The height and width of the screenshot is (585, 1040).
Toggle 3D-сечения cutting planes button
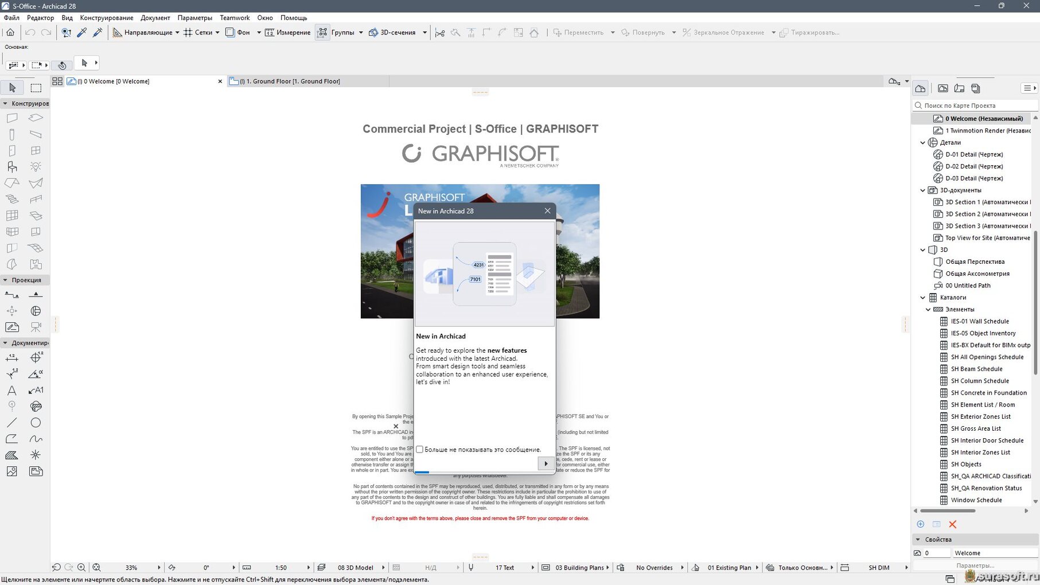[x=392, y=33]
